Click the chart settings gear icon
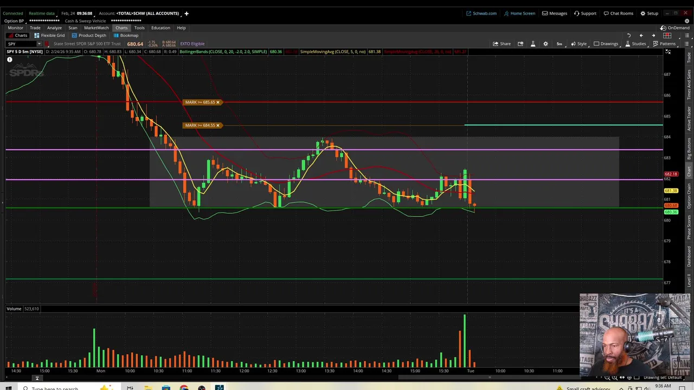Screen dimensions: 694x390 (545, 43)
